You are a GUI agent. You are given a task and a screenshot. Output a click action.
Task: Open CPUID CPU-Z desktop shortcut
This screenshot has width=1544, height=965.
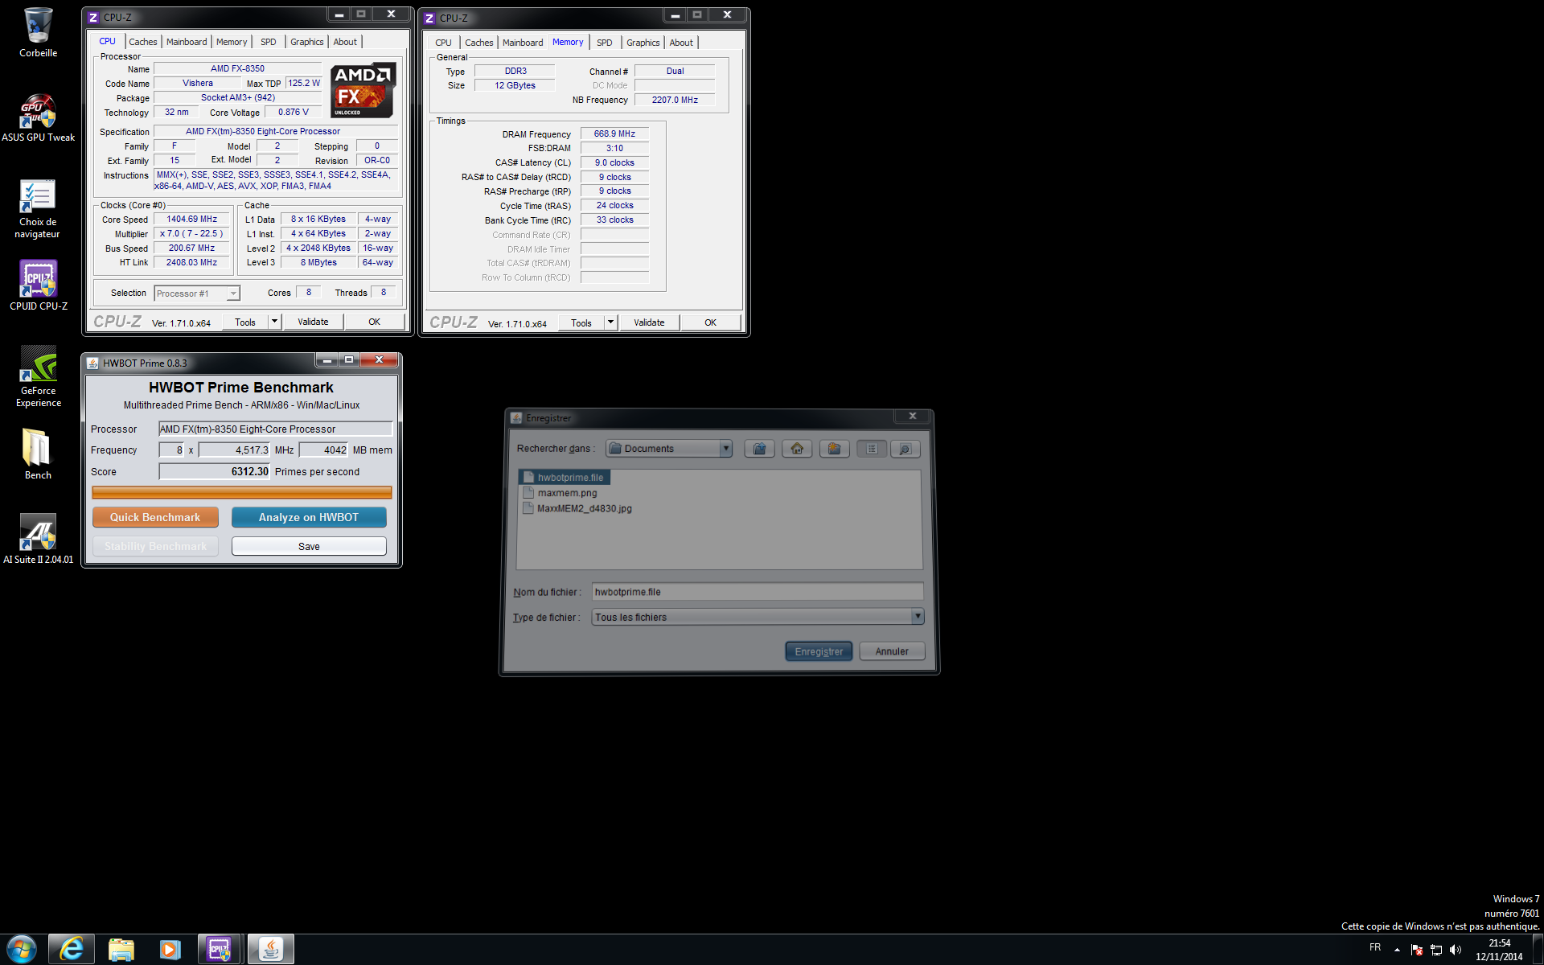pos(38,285)
